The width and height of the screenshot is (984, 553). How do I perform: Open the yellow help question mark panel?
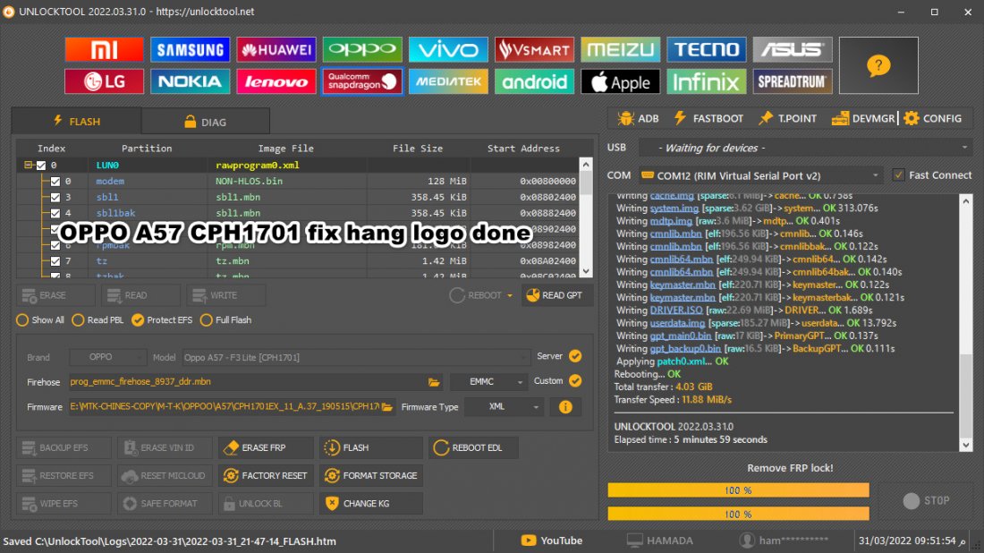(878, 65)
